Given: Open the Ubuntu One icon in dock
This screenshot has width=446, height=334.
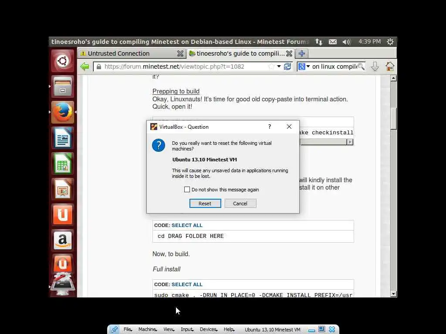Looking at the screenshot, I should pos(63,263).
